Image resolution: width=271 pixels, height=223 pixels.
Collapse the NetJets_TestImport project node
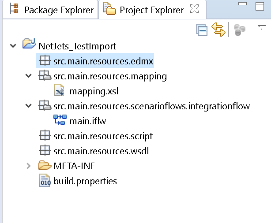(13, 46)
